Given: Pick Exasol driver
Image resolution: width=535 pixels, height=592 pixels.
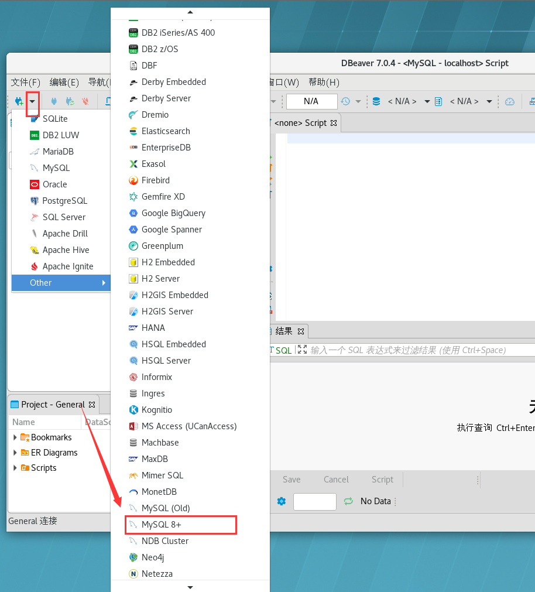Looking at the screenshot, I should [190, 164].
